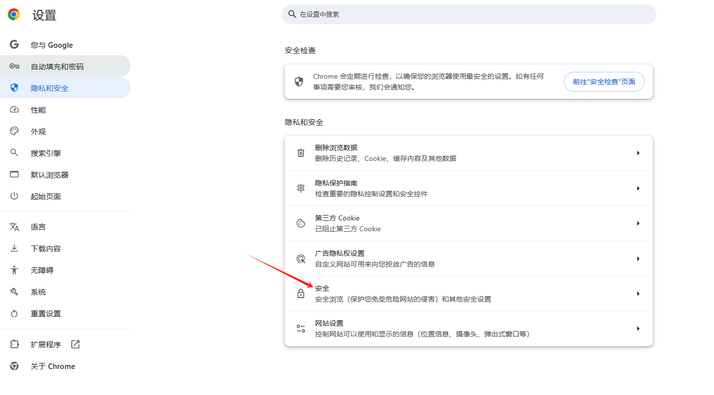
Task: Click the Google G icon in sidebar
Action: (14, 45)
